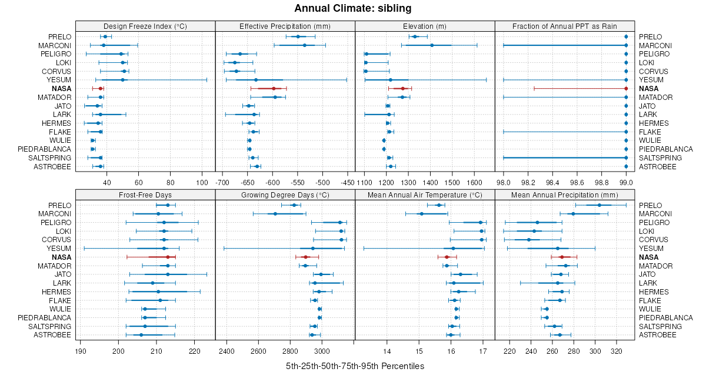
Task: Click the bold NASA label left of Design Freeze Index
Action: (61, 88)
